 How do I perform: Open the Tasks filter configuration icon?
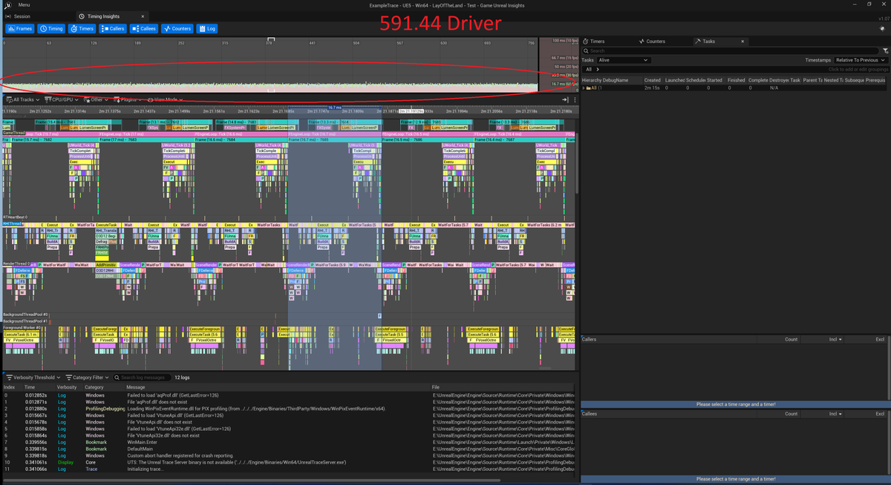click(886, 50)
